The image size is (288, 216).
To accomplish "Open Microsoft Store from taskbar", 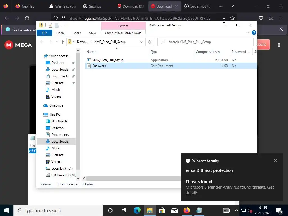I will (162, 210).
